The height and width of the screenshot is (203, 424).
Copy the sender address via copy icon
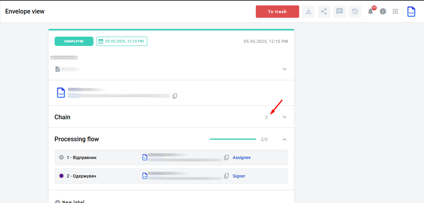pos(175,96)
